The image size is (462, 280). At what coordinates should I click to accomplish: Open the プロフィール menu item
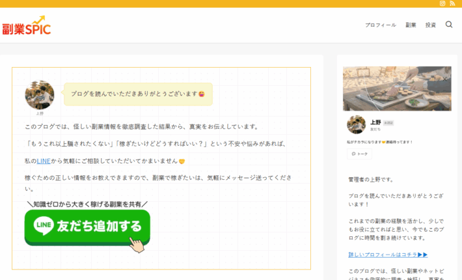381,25
